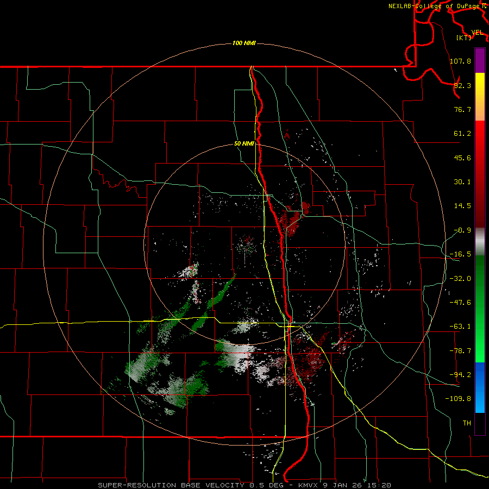489x489 pixels.
Task: Click the NEXLAB-College of DuPage header text
Action: [x=435, y=6]
